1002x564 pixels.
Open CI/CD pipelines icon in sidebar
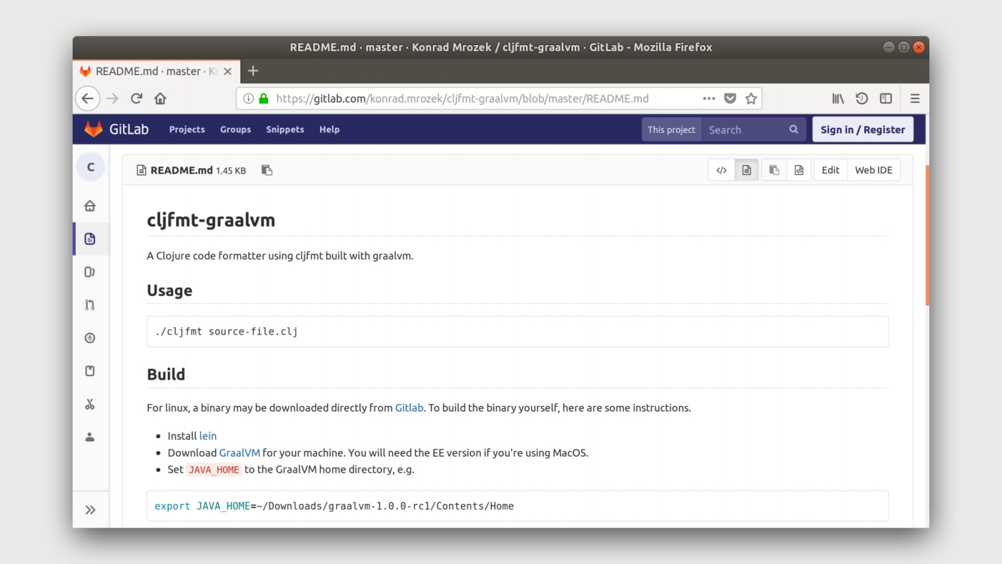(x=90, y=338)
